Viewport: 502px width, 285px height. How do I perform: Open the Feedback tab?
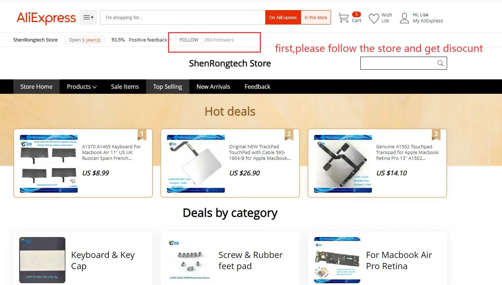click(257, 87)
